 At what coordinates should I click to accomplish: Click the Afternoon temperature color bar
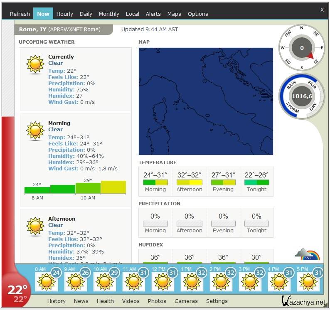coord(189,182)
